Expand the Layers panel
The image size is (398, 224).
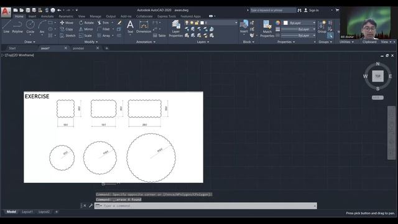coord(203,42)
